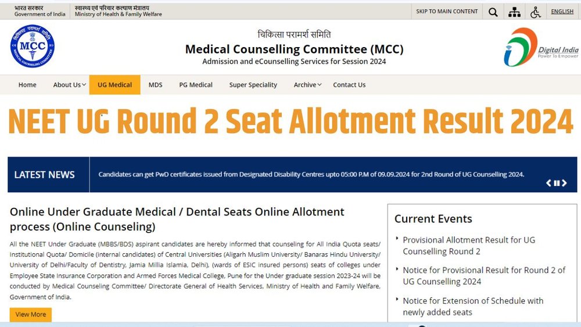Open Contact Us page
The width and height of the screenshot is (581, 327).
pyautogui.click(x=349, y=85)
